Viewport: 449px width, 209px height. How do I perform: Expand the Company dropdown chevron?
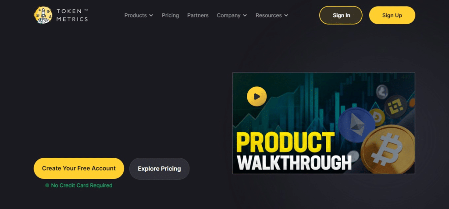tap(245, 15)
